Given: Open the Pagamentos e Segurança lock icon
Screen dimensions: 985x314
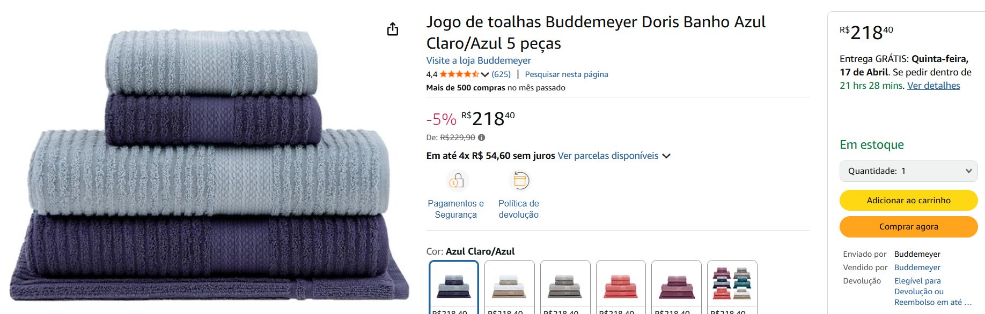Looking at the screenshot, I should pos(456,181).
